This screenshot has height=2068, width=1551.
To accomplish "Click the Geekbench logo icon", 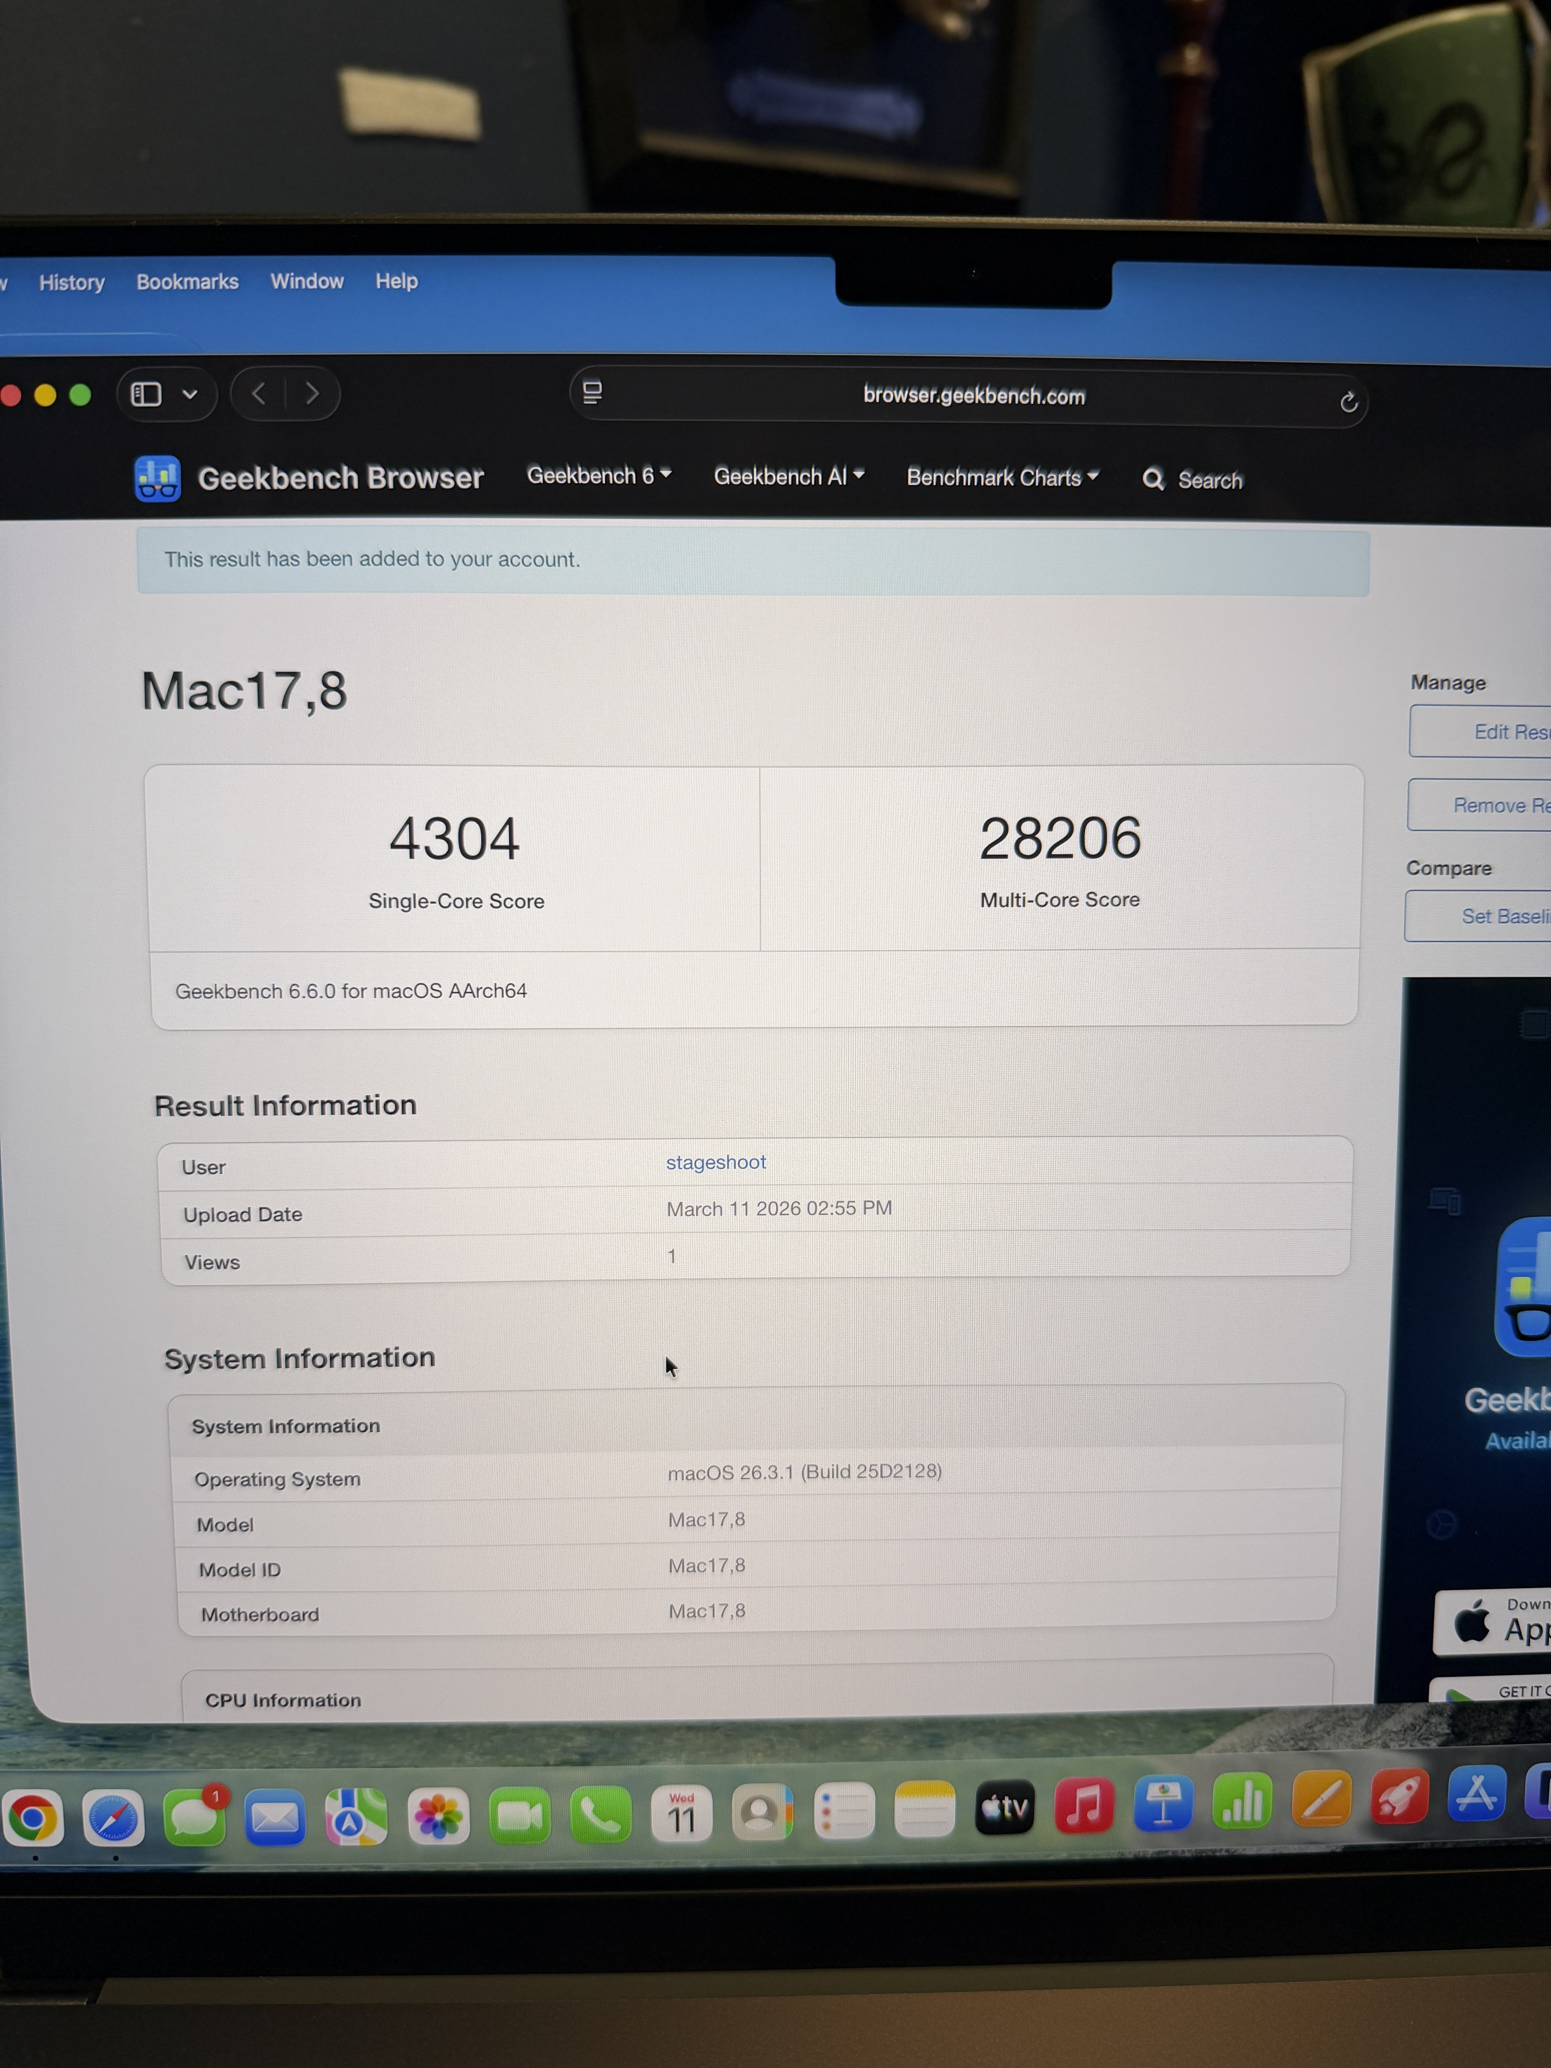I will point(157,479).
